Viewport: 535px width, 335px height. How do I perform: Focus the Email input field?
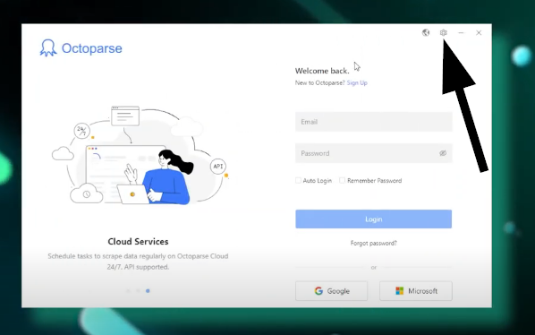(374, 122)
